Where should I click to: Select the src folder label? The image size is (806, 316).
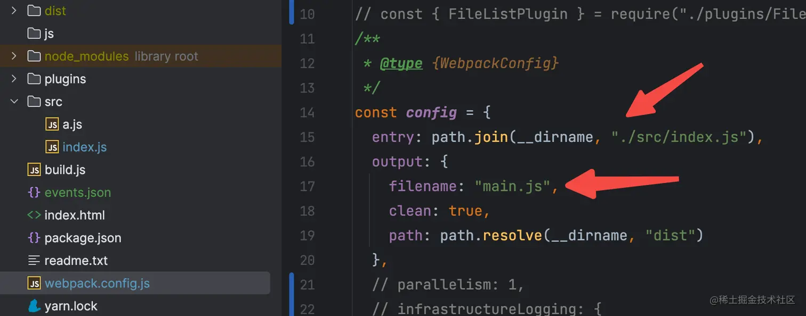(x=53, y=102)
